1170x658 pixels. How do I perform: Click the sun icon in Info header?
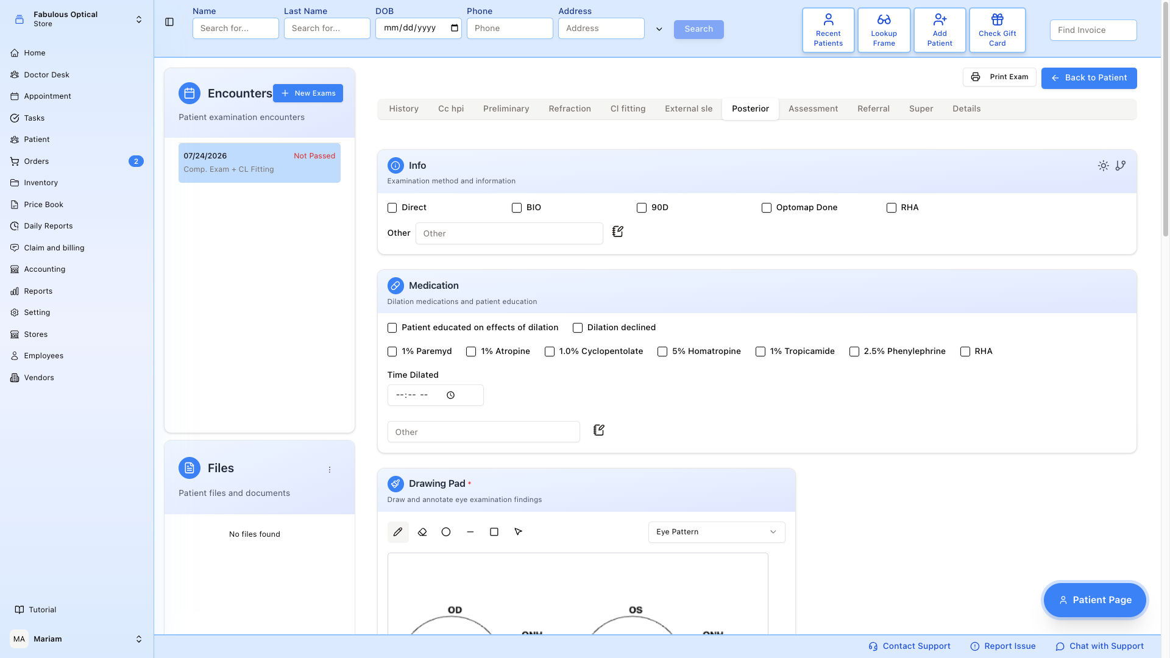point(1103,166)
